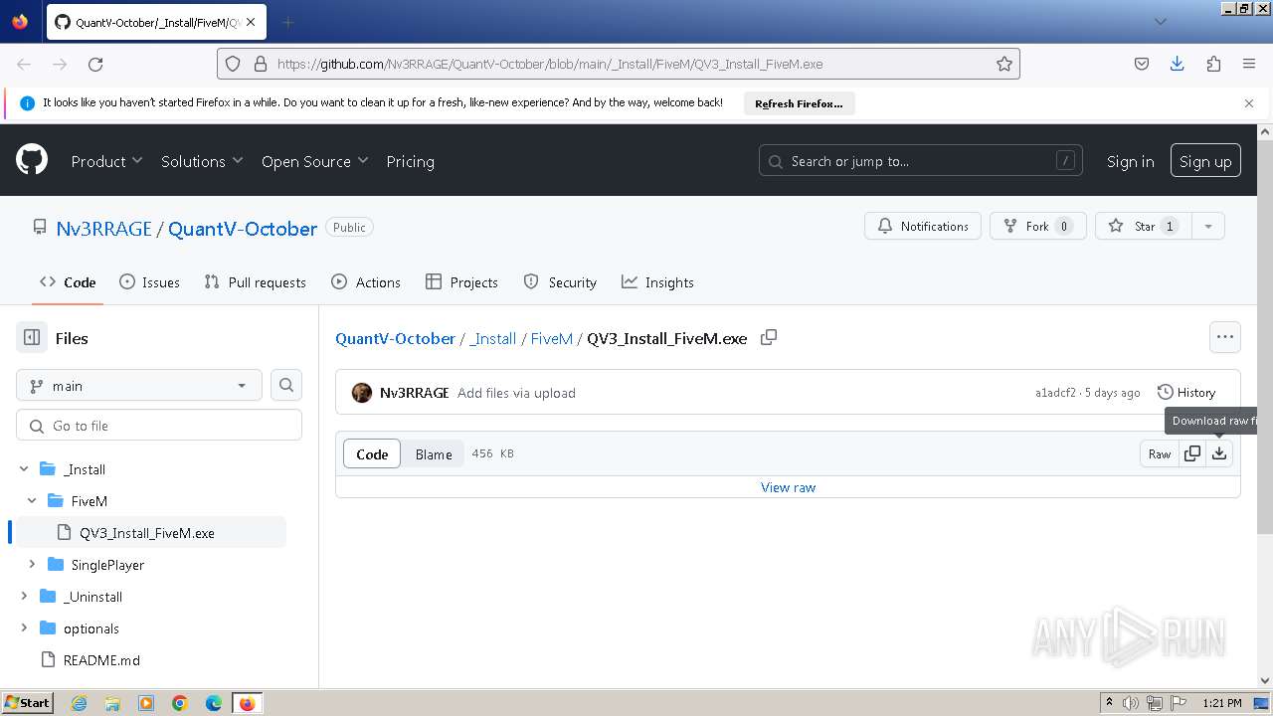The width and height of the screenshot is (1273, 716).
Task: Open the Security tab
Action: pos(560,282)
